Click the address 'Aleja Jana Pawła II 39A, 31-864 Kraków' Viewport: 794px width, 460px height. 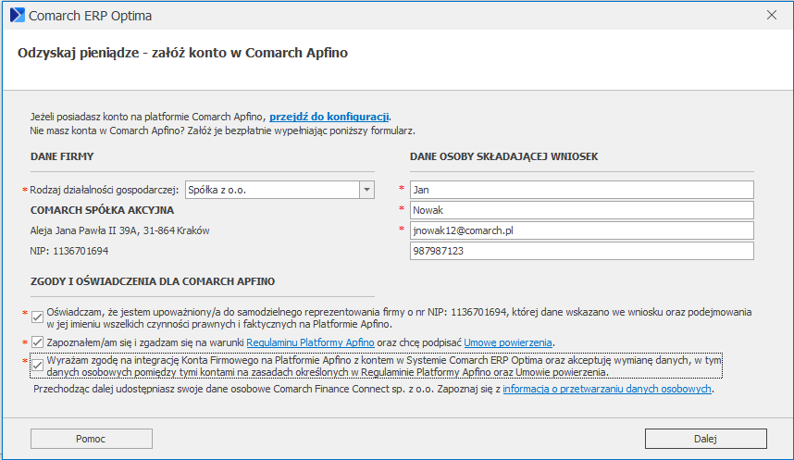click(x=120, y=231)
